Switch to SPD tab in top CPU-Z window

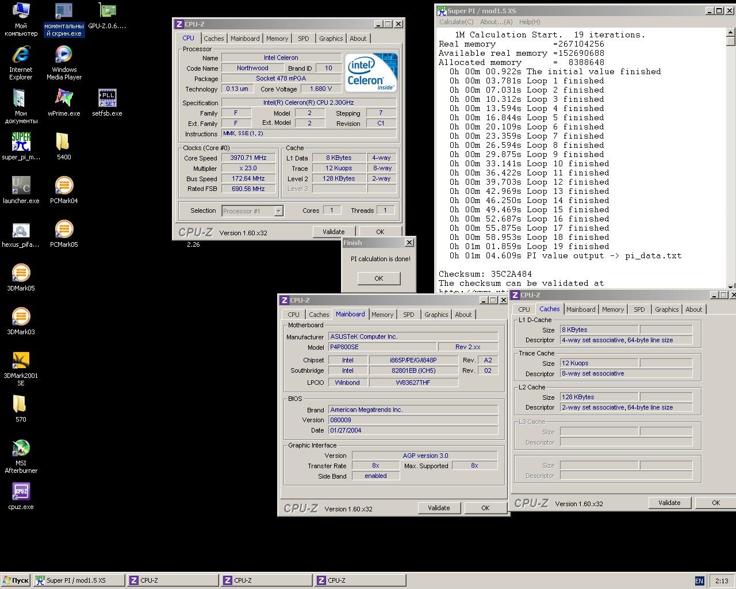pos(304,39)
